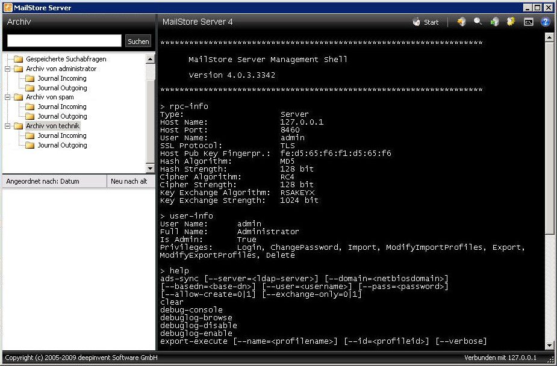Open the management shell console icon

click(529, 22)
